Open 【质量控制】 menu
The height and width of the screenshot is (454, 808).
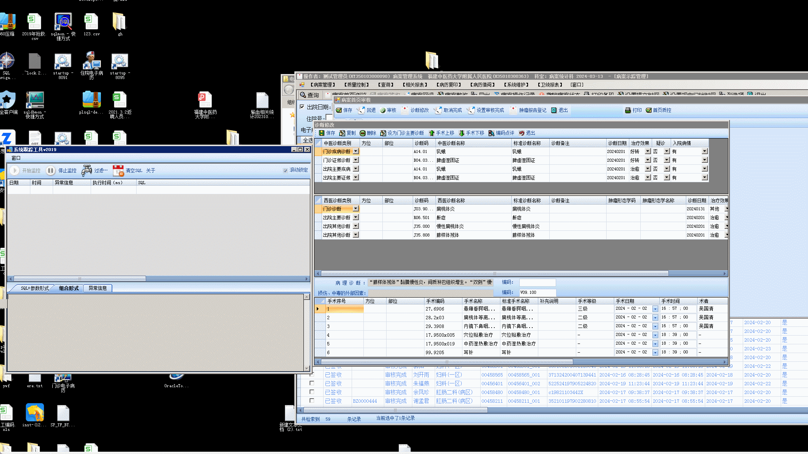(356, 85)
